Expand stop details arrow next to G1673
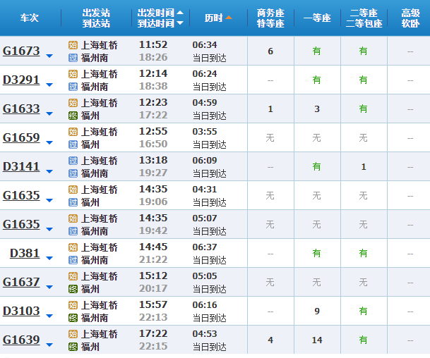The image size is (430, 358). (49, 55)
